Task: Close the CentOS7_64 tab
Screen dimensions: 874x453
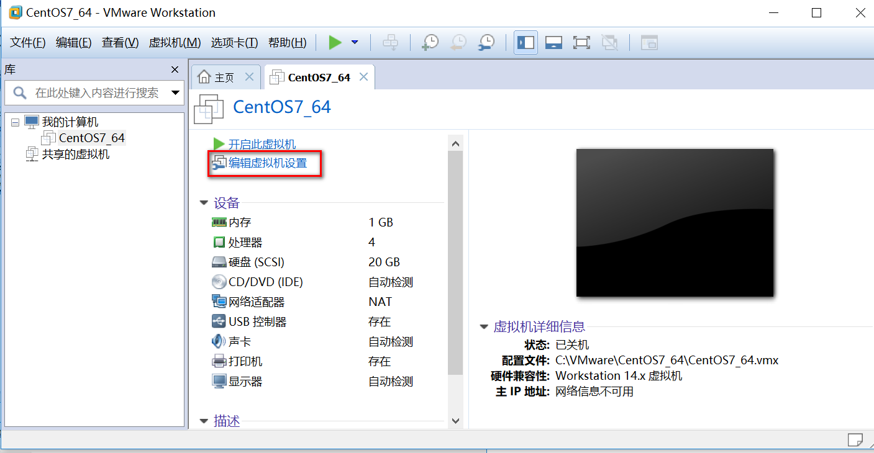Action: [364, 77]
